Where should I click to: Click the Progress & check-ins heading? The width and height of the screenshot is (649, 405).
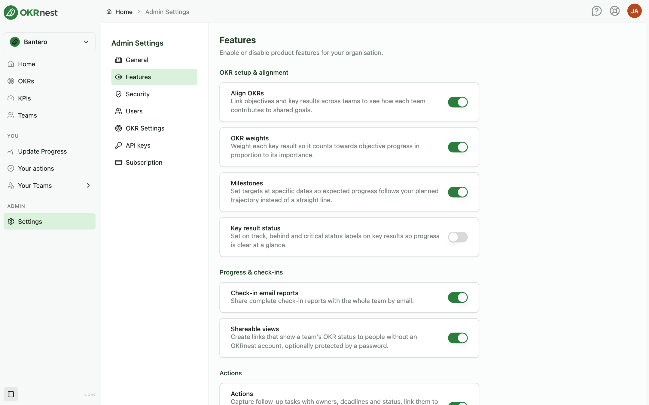click(x=251, y=272)
